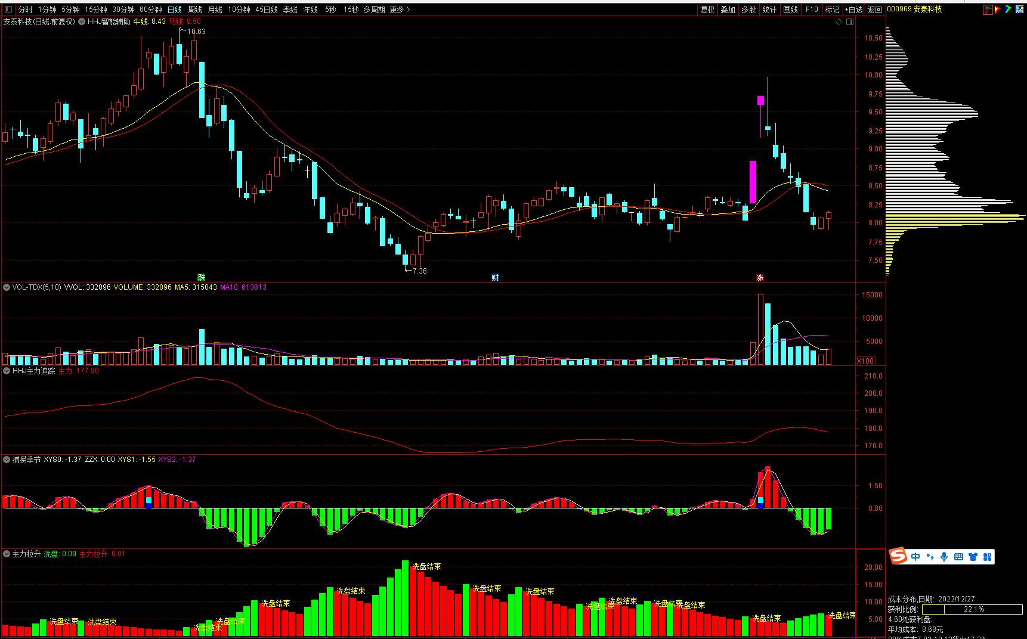Click the 安泰科技(日线,前复权) chart title

[x=39, y=21]
